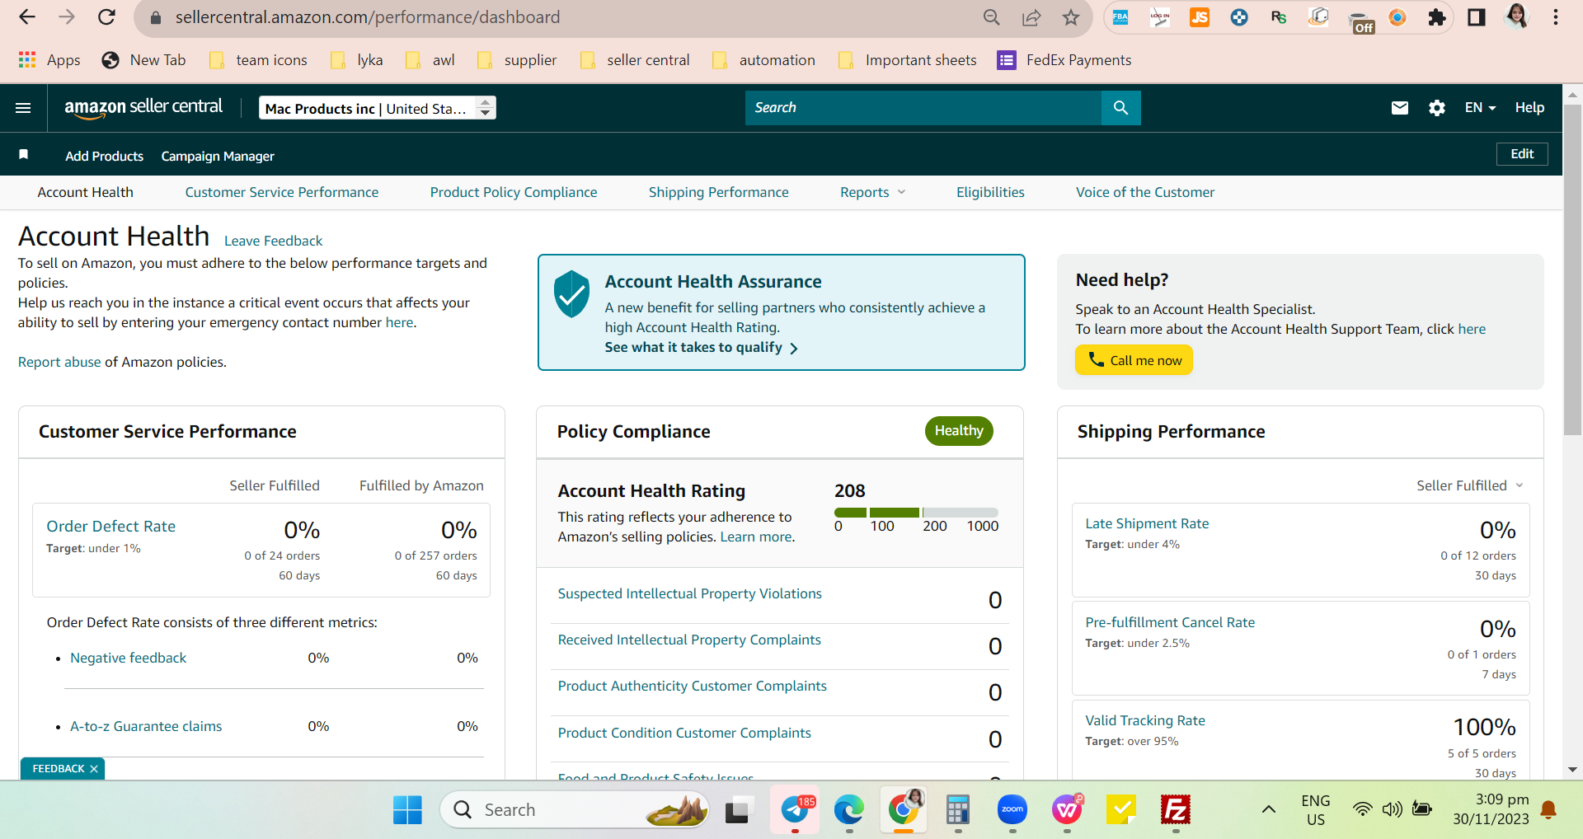Click the Seller Central search field
The width and height of the screenshot is (1583, 839).
click(x=923, y=108)
